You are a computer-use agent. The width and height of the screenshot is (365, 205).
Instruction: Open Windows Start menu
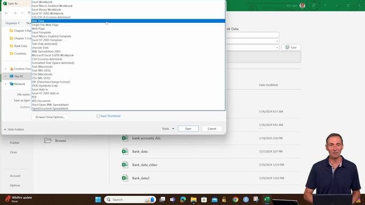(x=98, y=199)
